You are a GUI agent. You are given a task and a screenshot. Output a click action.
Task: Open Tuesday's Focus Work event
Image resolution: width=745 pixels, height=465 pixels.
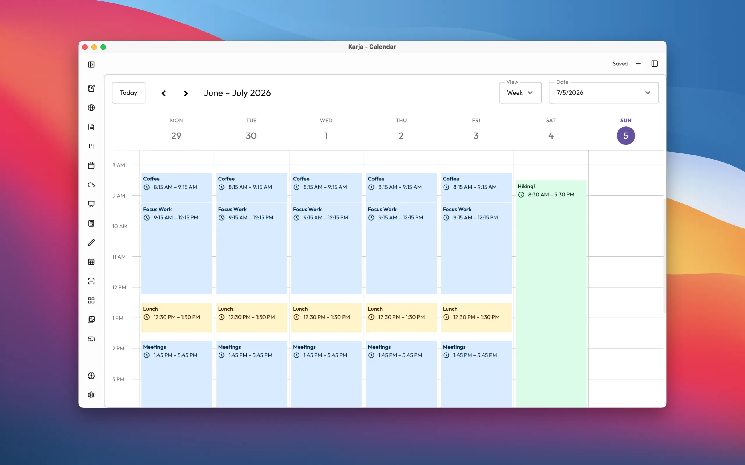click(251, 248)
